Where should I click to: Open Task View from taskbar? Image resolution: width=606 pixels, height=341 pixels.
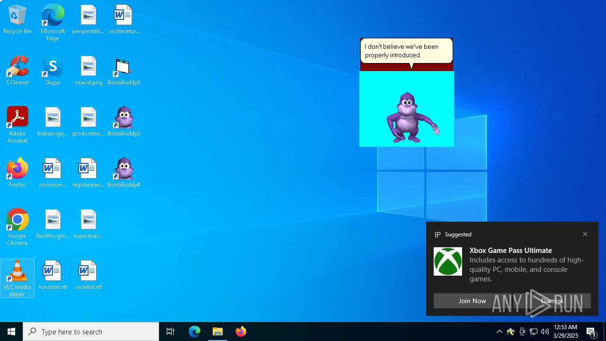point(170,332)
